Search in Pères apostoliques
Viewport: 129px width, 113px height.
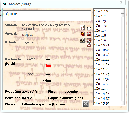(x=19, y=98)
